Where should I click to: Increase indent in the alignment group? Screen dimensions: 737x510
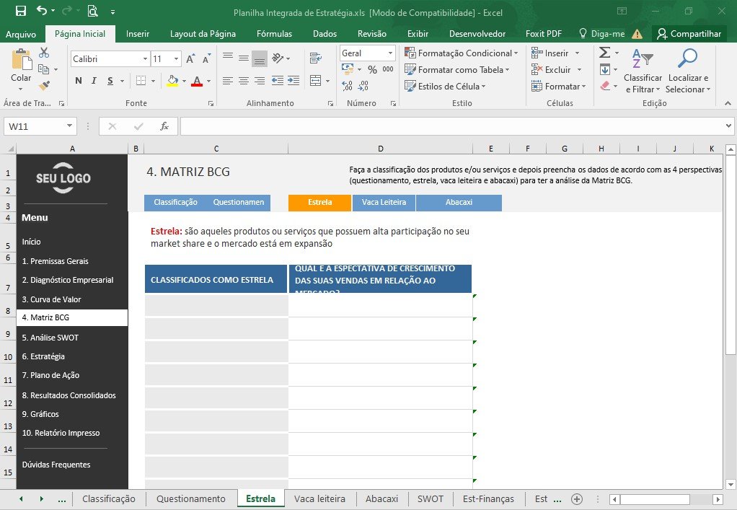pos(294,81)
